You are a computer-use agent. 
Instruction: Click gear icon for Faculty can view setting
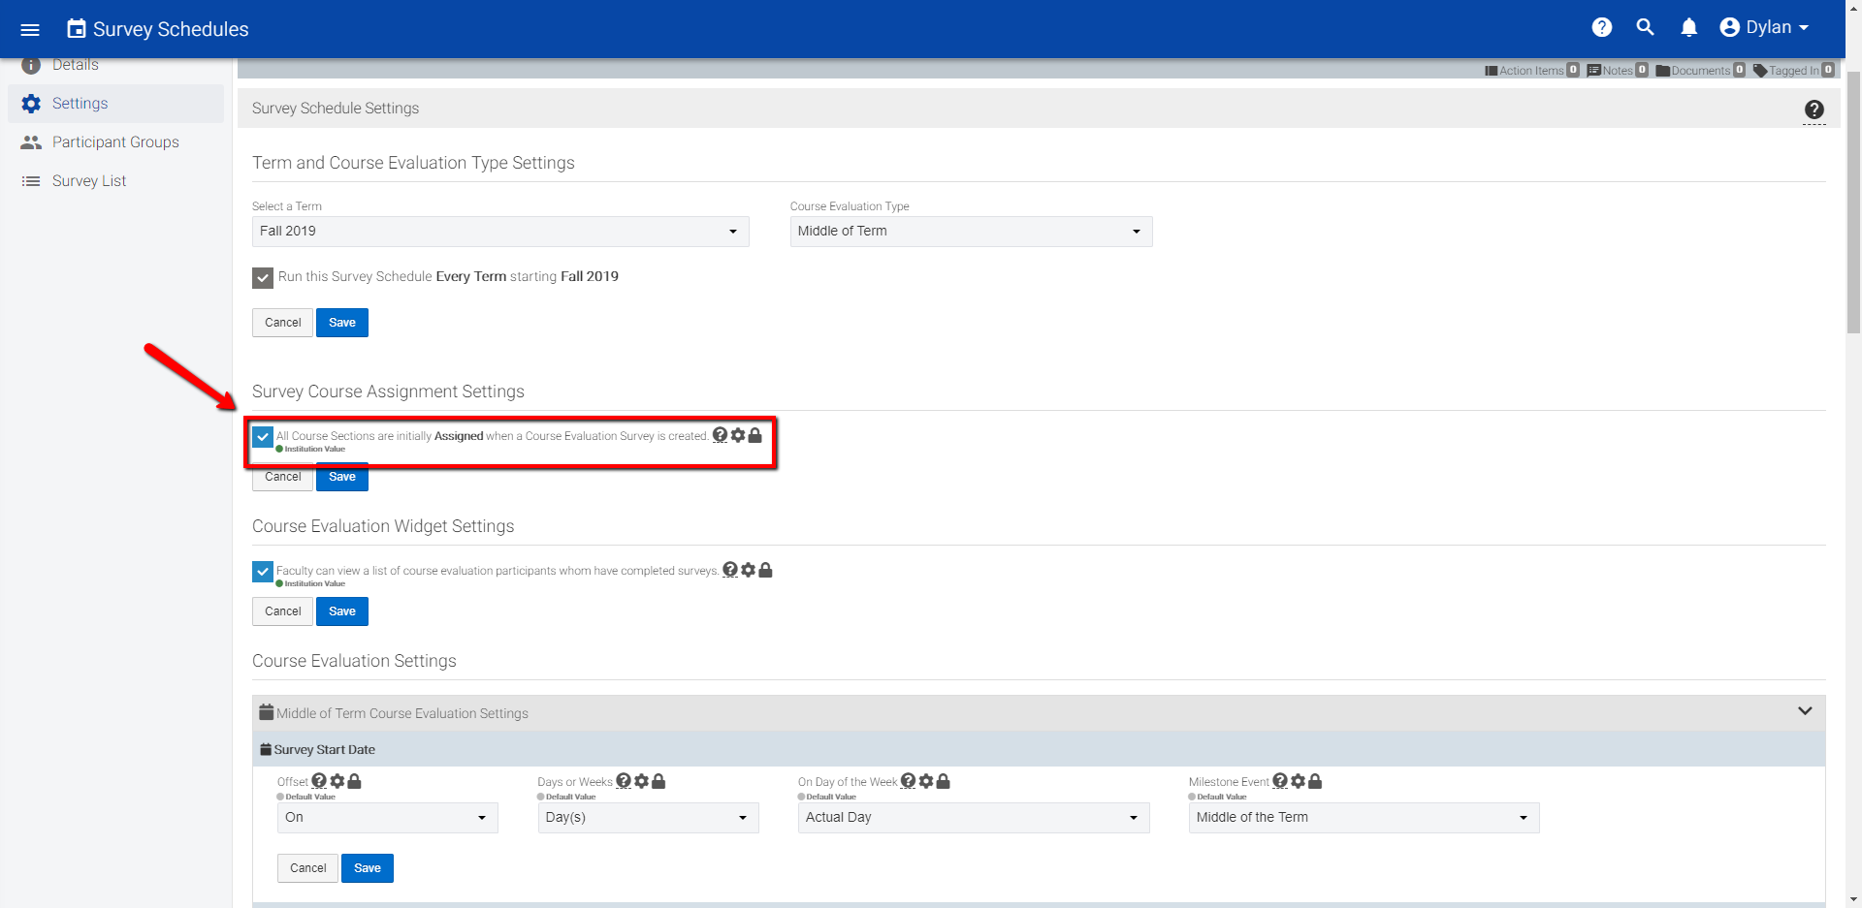tap(748, 570)
